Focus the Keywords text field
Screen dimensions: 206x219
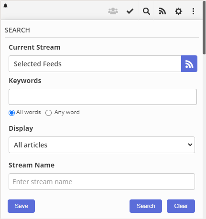click(x=103, y=97)
